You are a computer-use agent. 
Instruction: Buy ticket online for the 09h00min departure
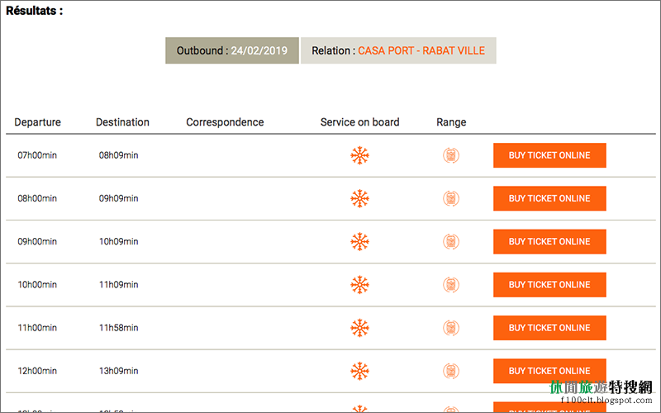tap(549, 241)
